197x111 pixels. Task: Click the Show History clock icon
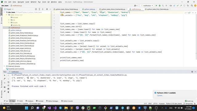pos(184,6)
